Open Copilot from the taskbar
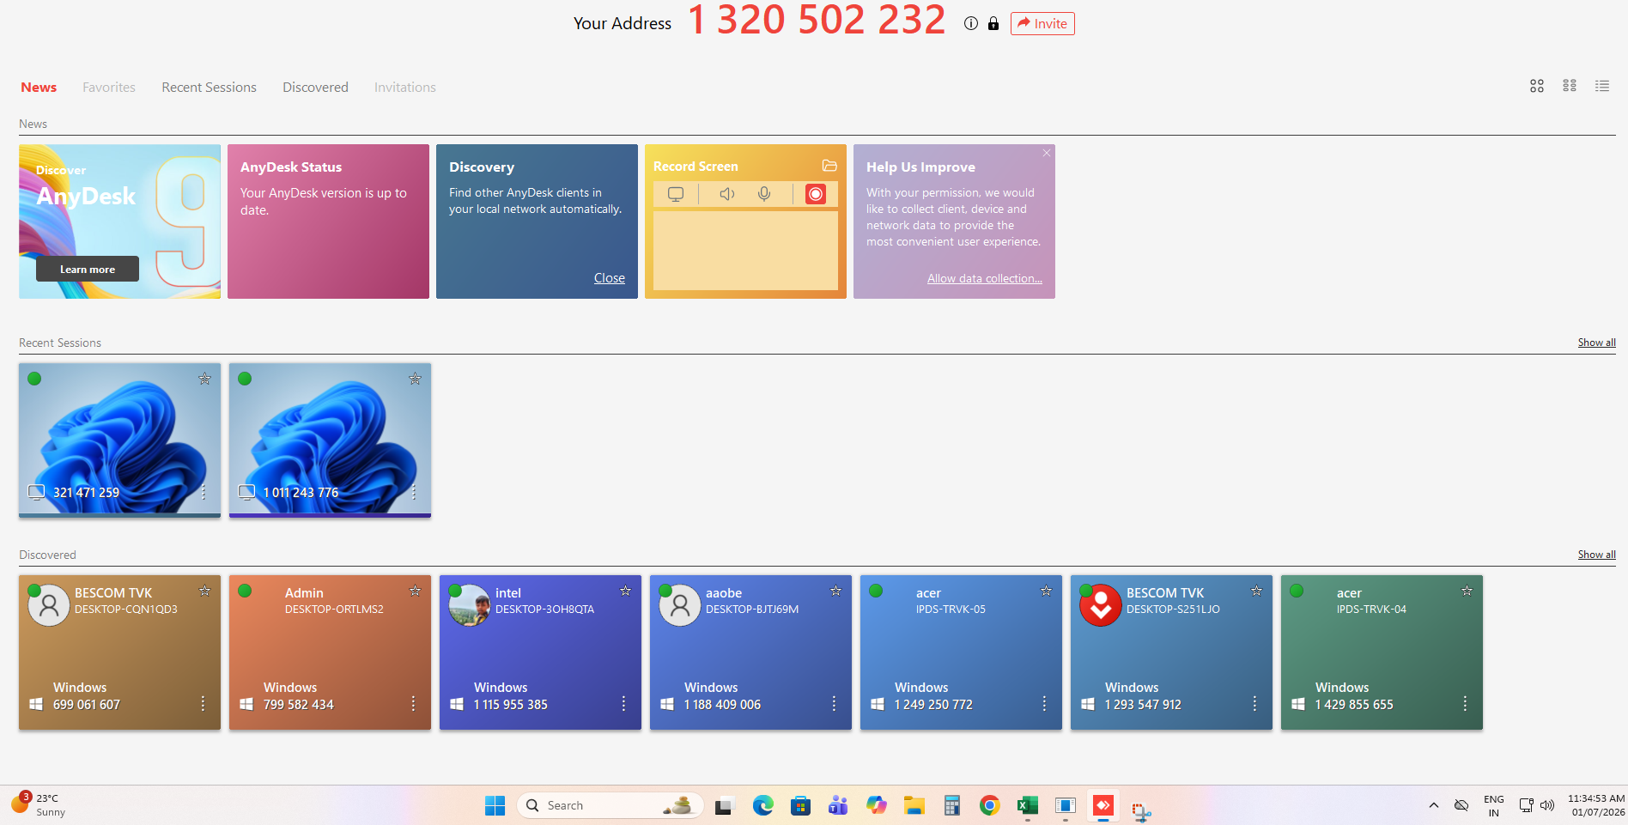The height and width of the screenshot is (825, 1628). pos(877,805)
